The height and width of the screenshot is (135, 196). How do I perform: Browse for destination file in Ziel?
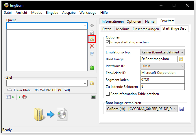click(x=92, y=83)
